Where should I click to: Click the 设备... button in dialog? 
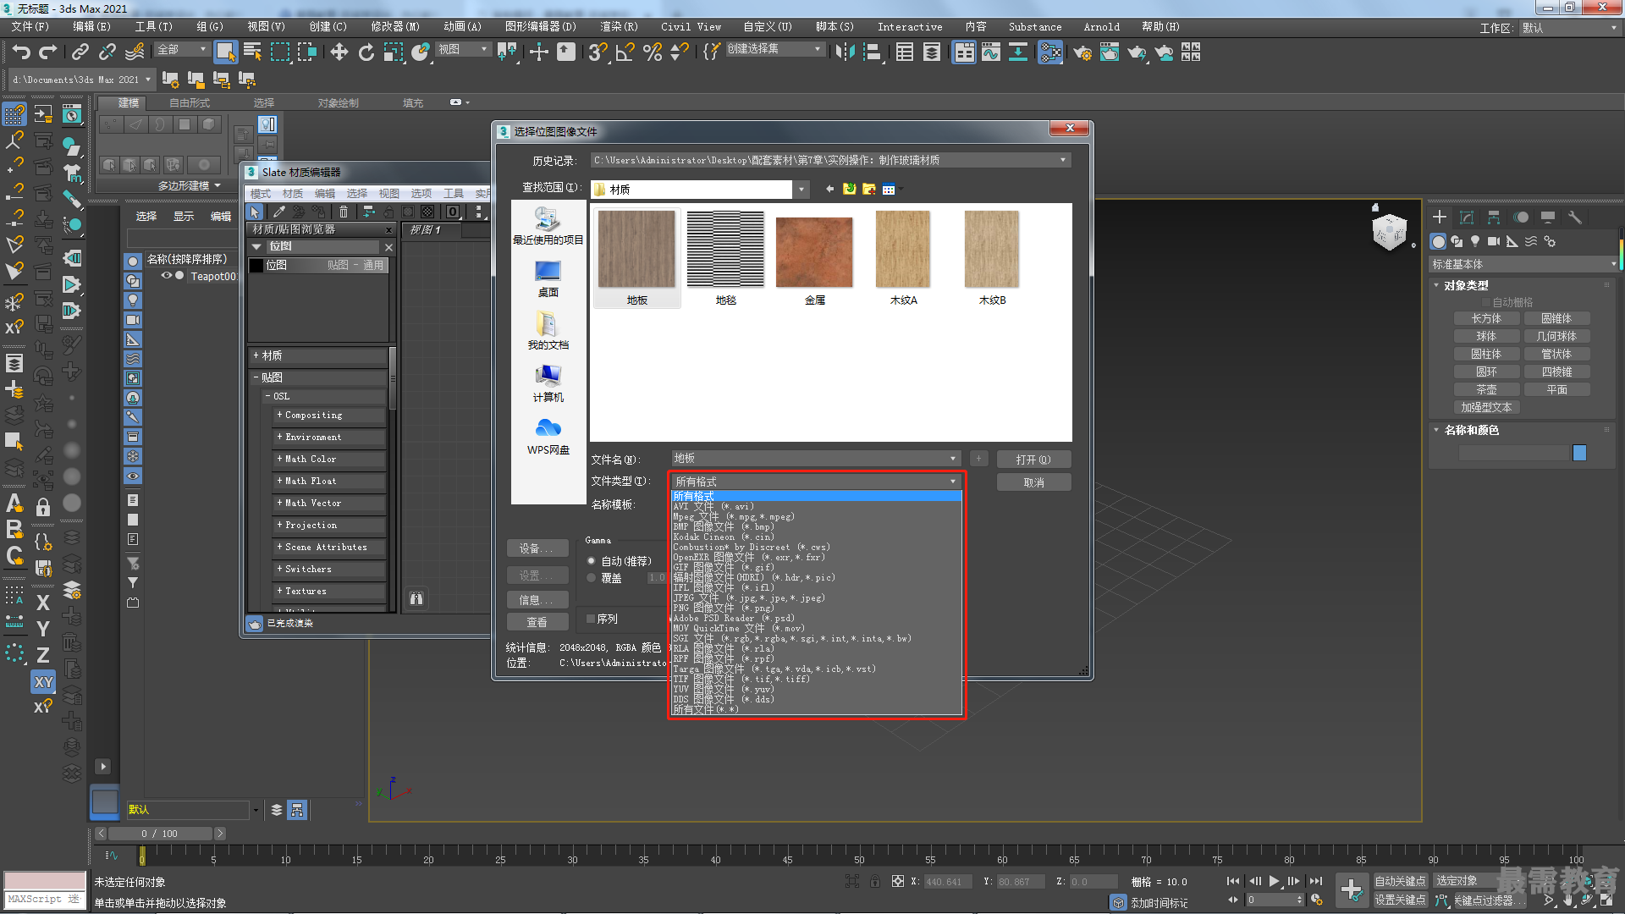point(537,548)
